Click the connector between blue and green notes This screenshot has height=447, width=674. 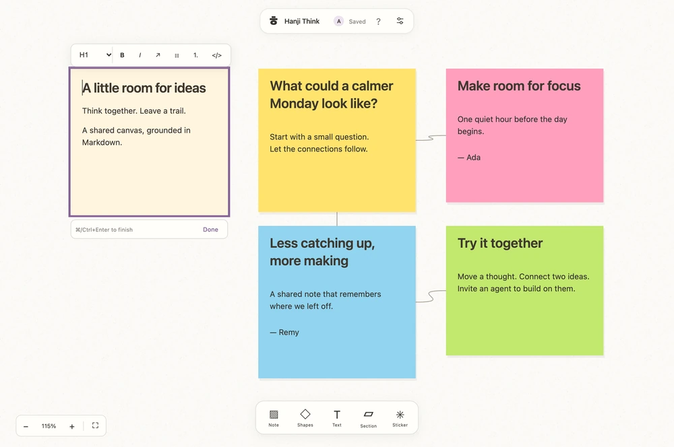coord(431,296)
